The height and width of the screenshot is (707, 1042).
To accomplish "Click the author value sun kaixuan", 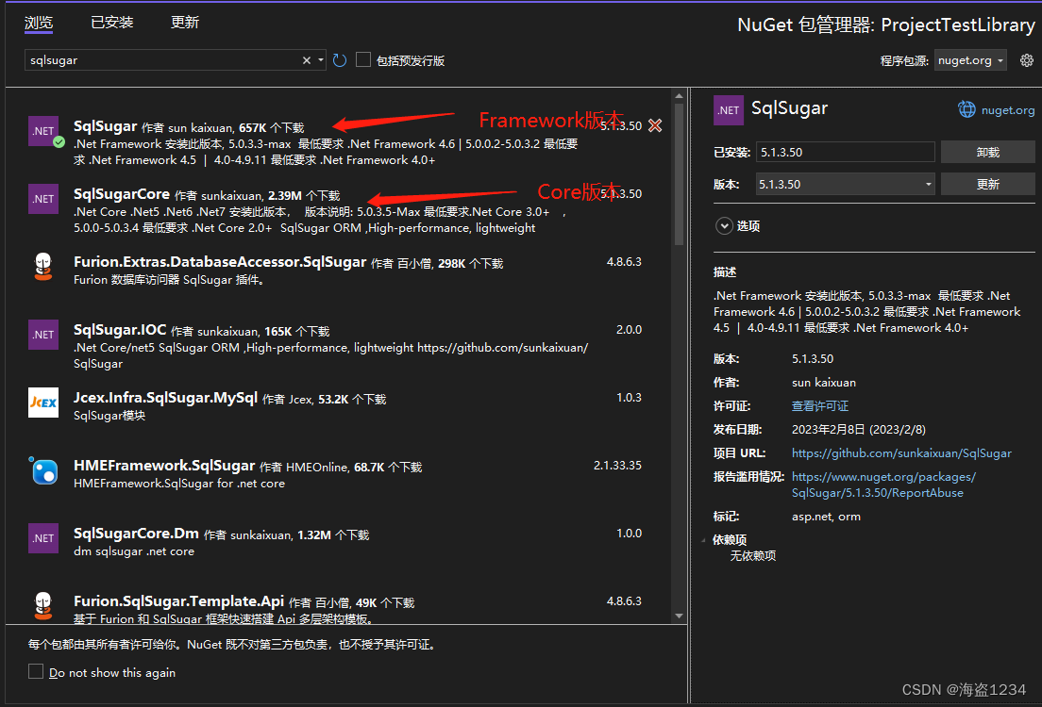I will (824, 383).
